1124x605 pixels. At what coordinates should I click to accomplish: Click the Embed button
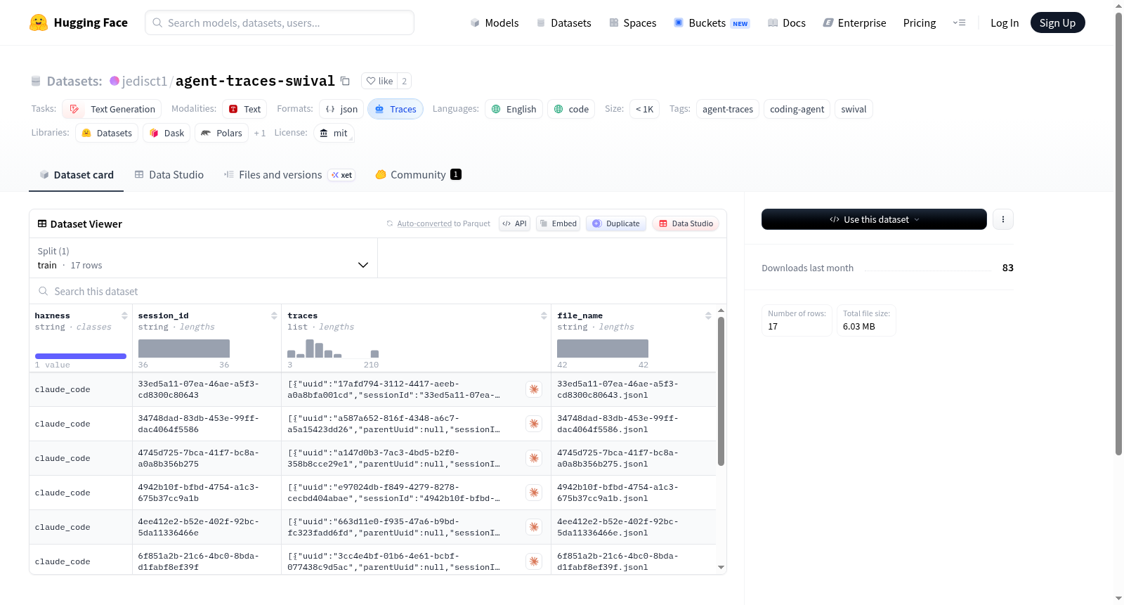click(558, 223)
